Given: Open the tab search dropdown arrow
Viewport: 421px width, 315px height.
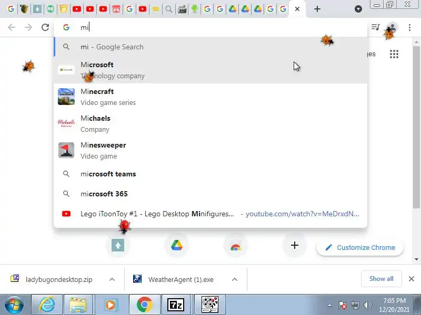Looking at the screenshot, I should point(358,9).
